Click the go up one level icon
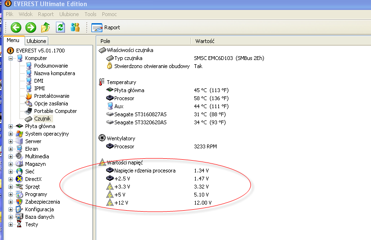This screenshot has width=371, height=240. click(x=45, y=27)
